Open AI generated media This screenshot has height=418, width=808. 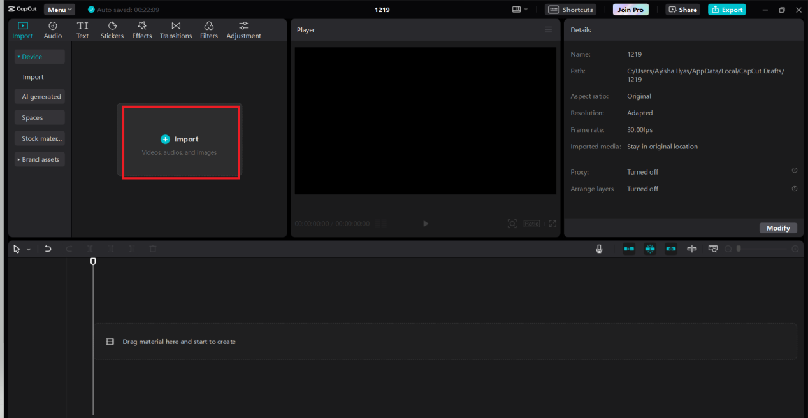(x=40, y=97)
